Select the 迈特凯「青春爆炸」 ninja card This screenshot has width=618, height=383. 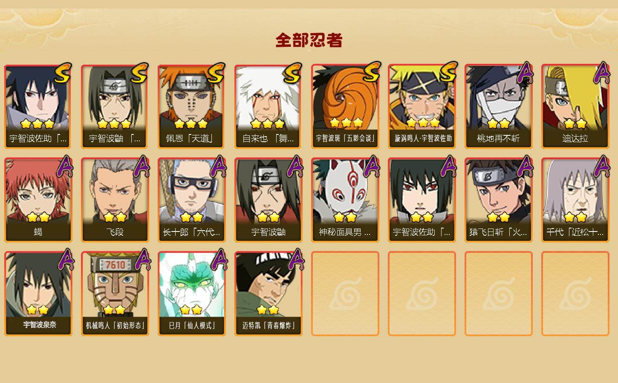[x=268, y=294]
